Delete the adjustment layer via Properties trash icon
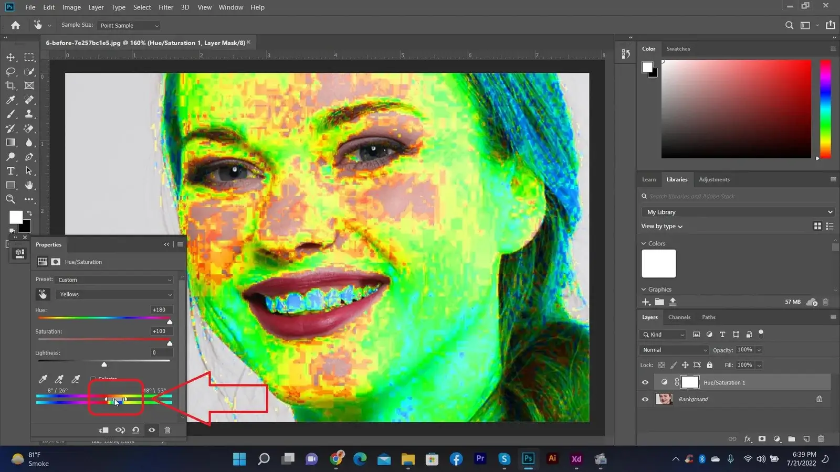Viewport: 840px width, 472px height. pyautogui.click(x=167, y=430)
